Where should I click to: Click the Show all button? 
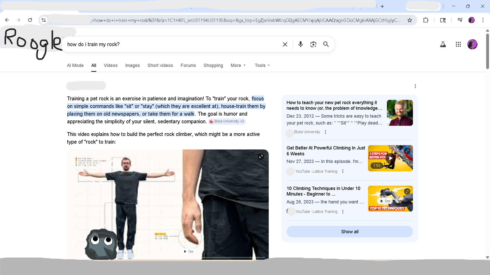pyautogui.click(x=349, y=232)
